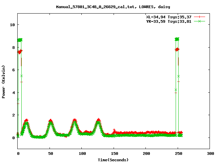Click the red XL legend line sample
Screen dimensions: 217x163
tap(199, 17)
